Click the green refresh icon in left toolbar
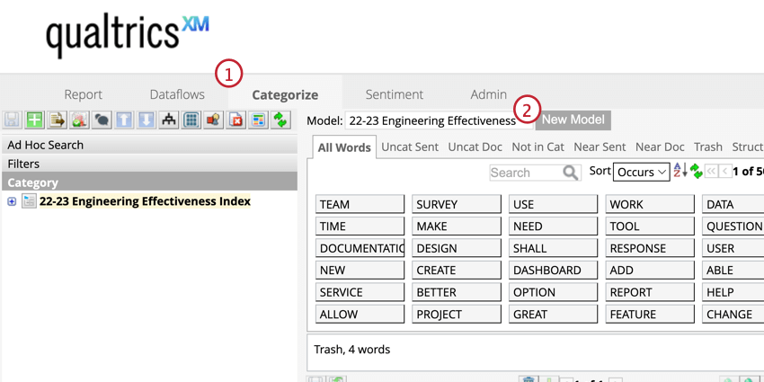Viewport: 764px width, 382px height. (281, 120)
